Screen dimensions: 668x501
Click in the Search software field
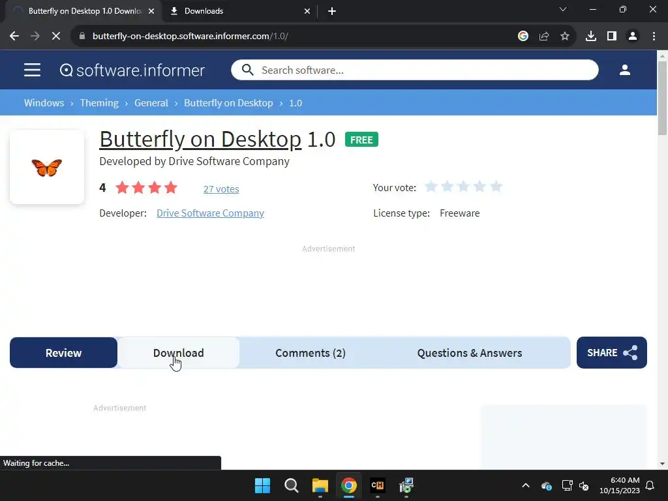(414, 70)
